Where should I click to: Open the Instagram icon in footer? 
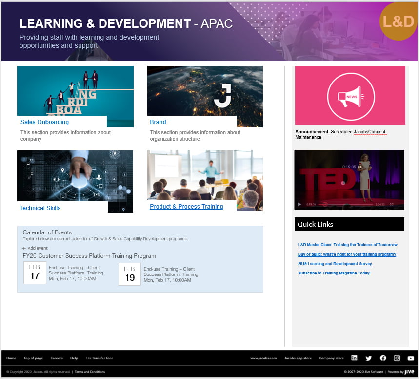[x=397, y=358]
